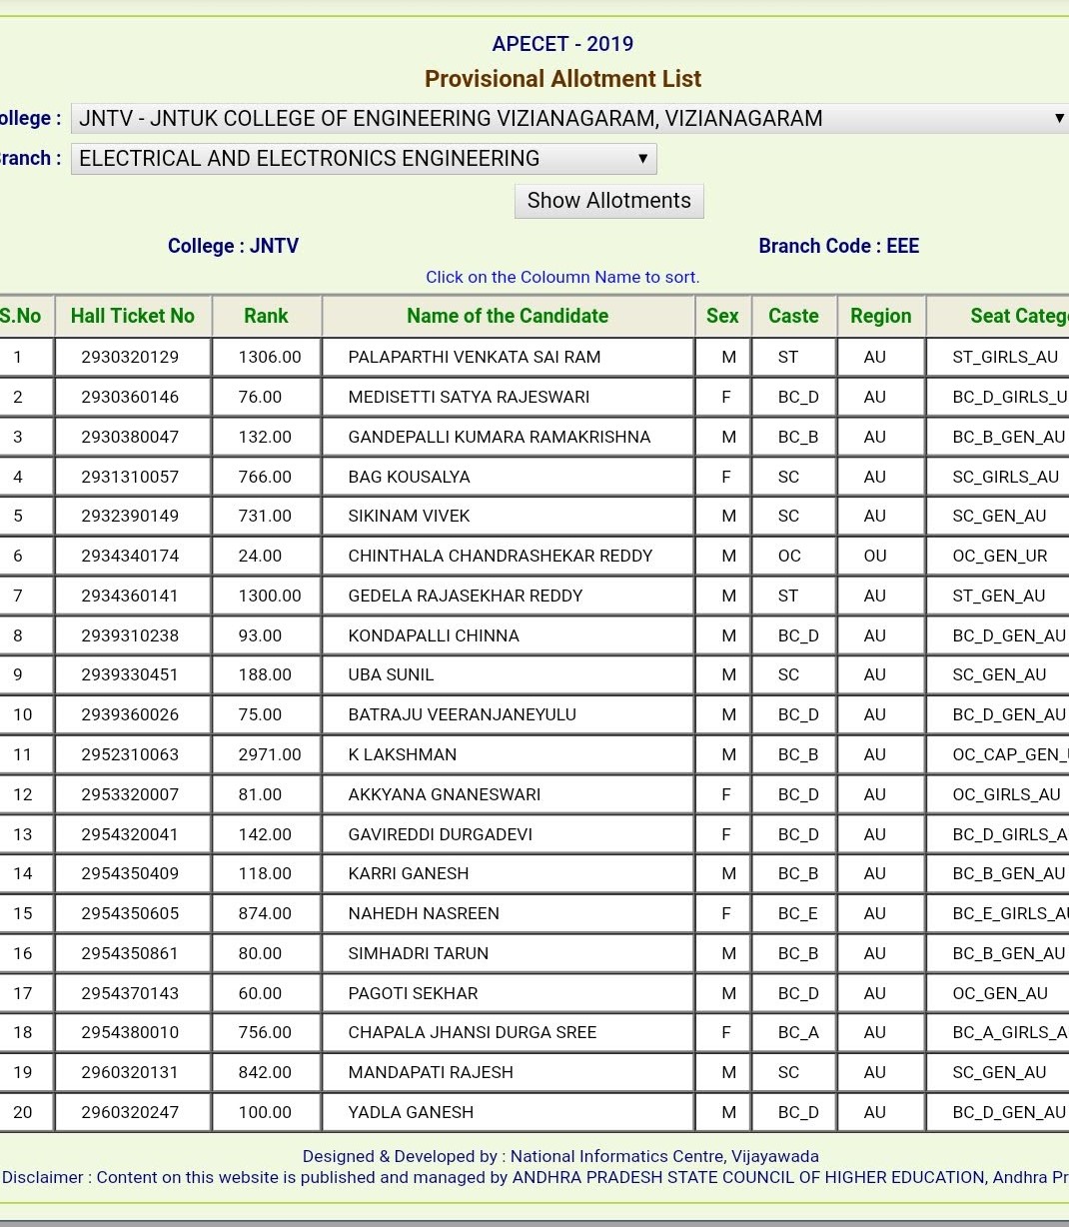Select name CHAPALA JHANSI DURGA SREE

click(473, 1032)
